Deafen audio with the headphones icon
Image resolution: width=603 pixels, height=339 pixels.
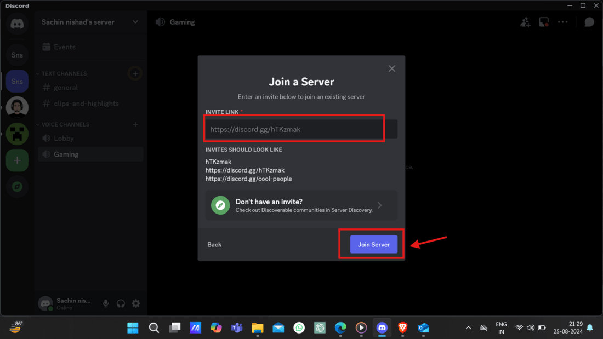121,303
